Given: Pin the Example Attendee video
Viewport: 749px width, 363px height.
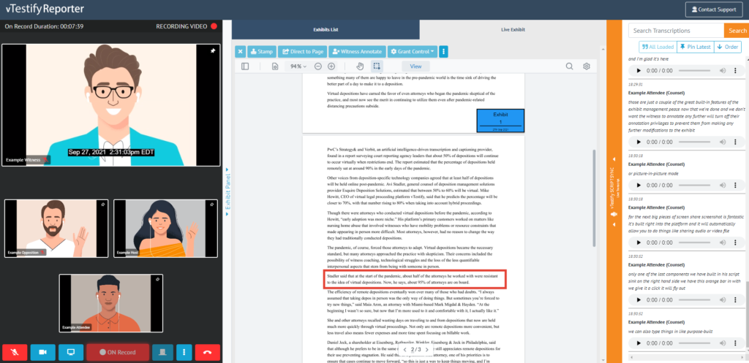Looking at the screenshot, I should coord(157,281).
